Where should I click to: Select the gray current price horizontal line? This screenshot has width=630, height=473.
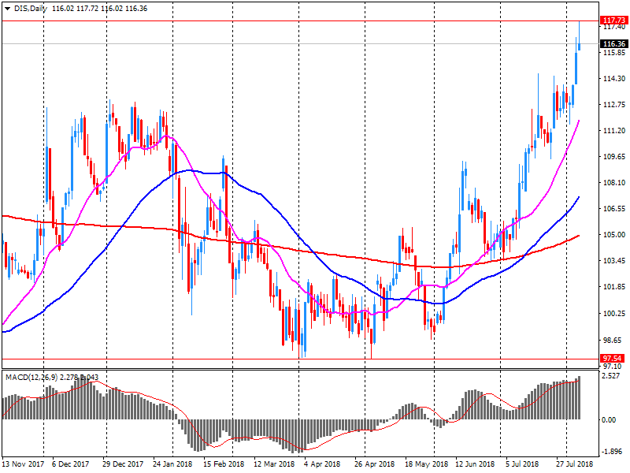(301, 43)
